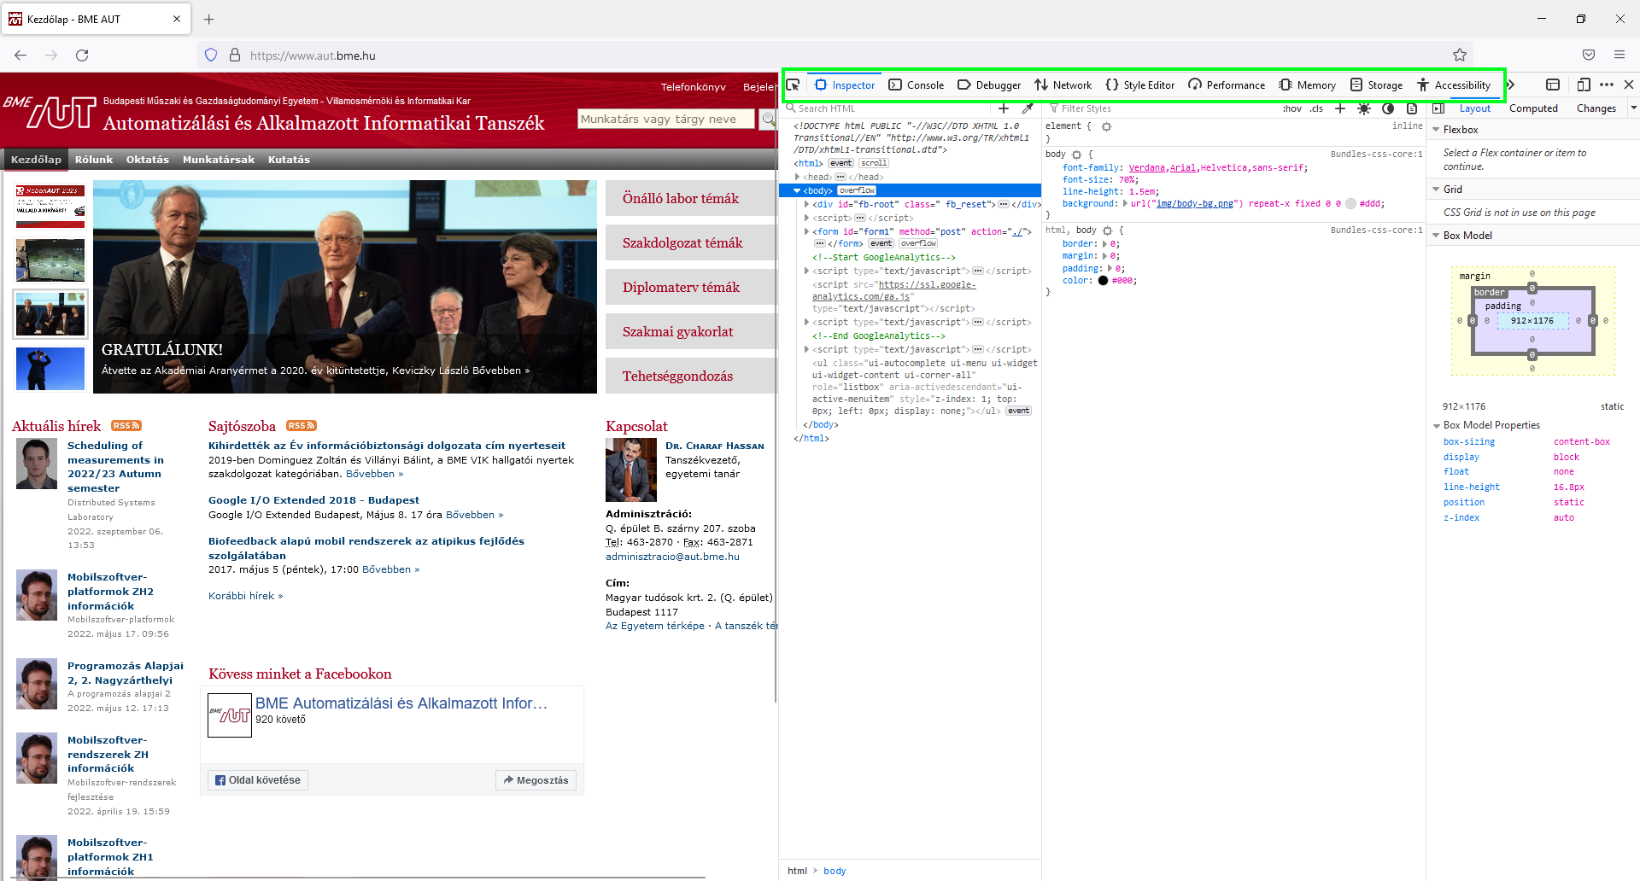Open the overflow chevron for more DevTools tabs
Screen dimensions: 1640x881
click(x=1510, y=85)
